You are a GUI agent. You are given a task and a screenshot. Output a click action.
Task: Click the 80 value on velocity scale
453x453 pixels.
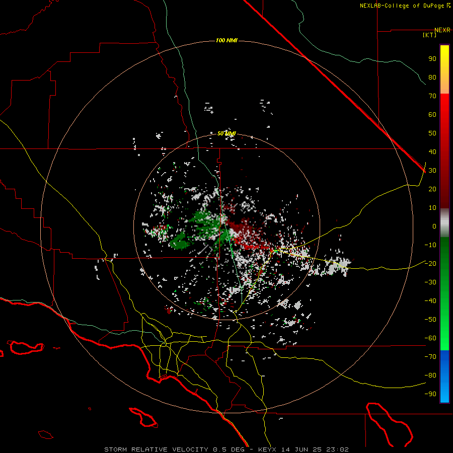tap(432, 77)
